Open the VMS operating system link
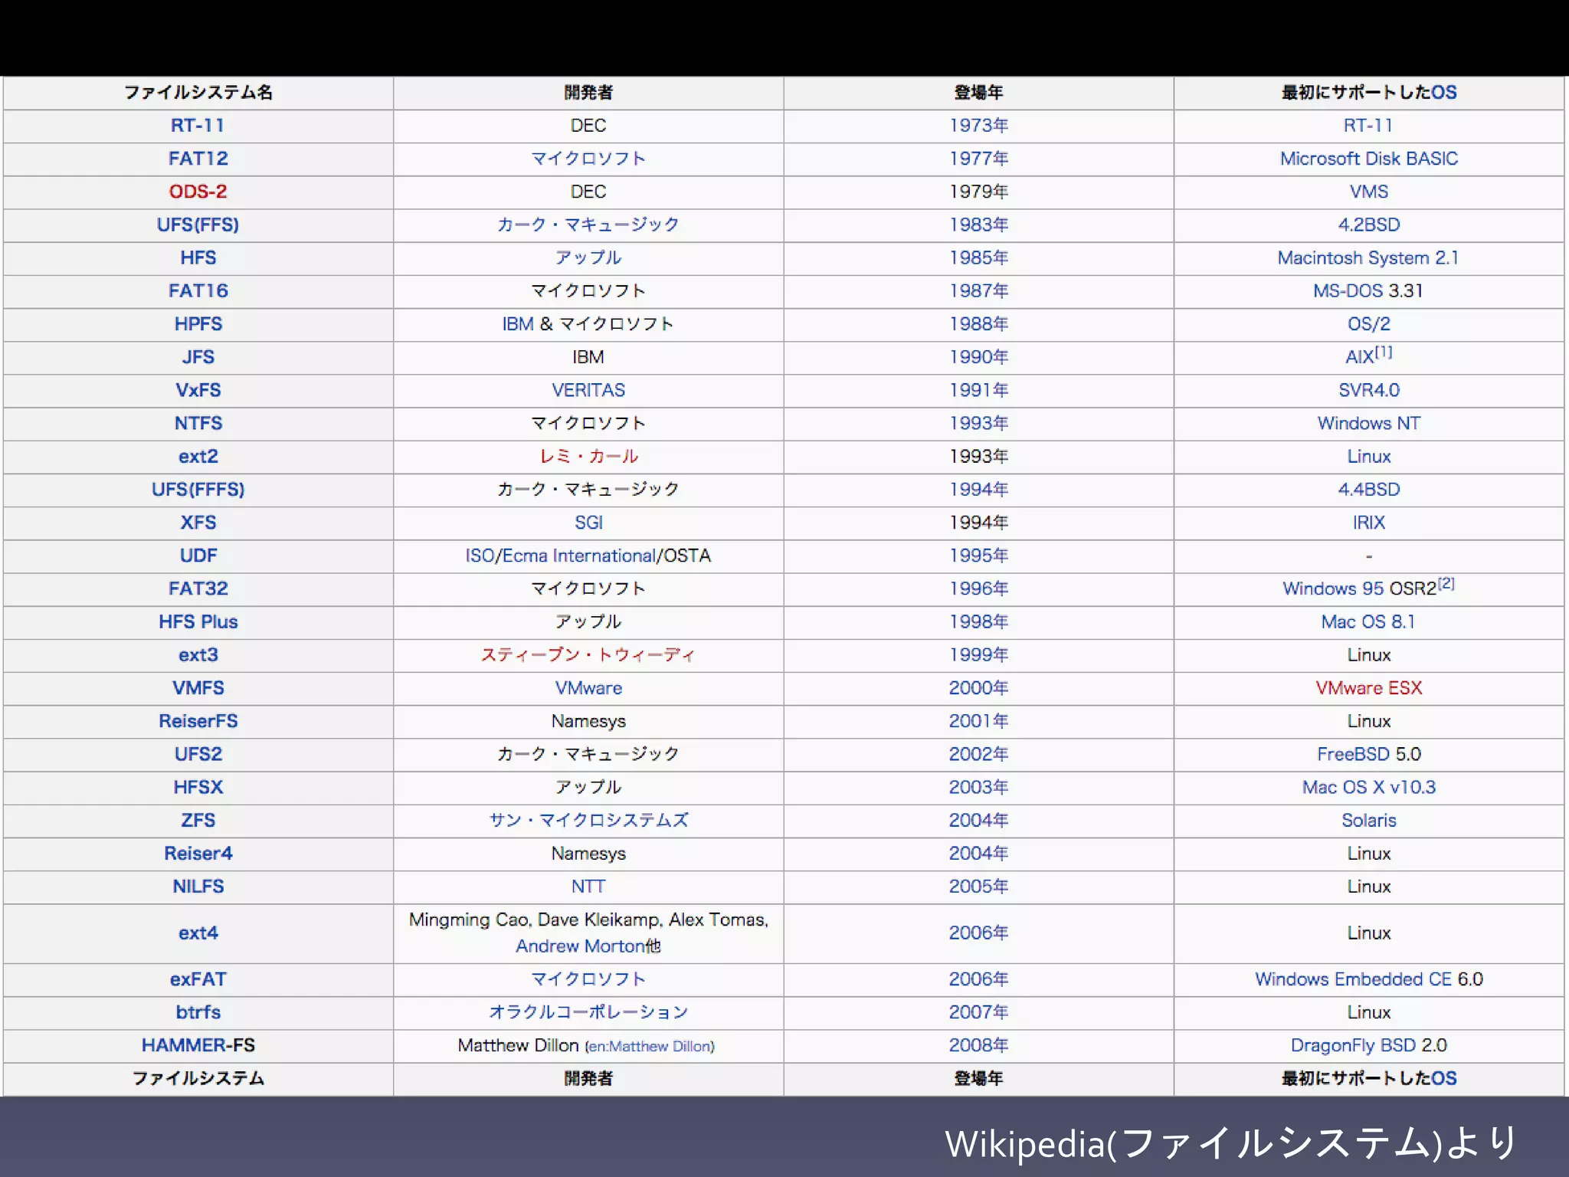This screenshot has width=1569, height=1177. (1368, 192)
